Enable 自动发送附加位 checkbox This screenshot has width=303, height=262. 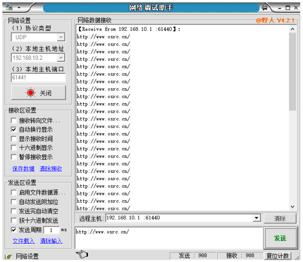(14, 202)
